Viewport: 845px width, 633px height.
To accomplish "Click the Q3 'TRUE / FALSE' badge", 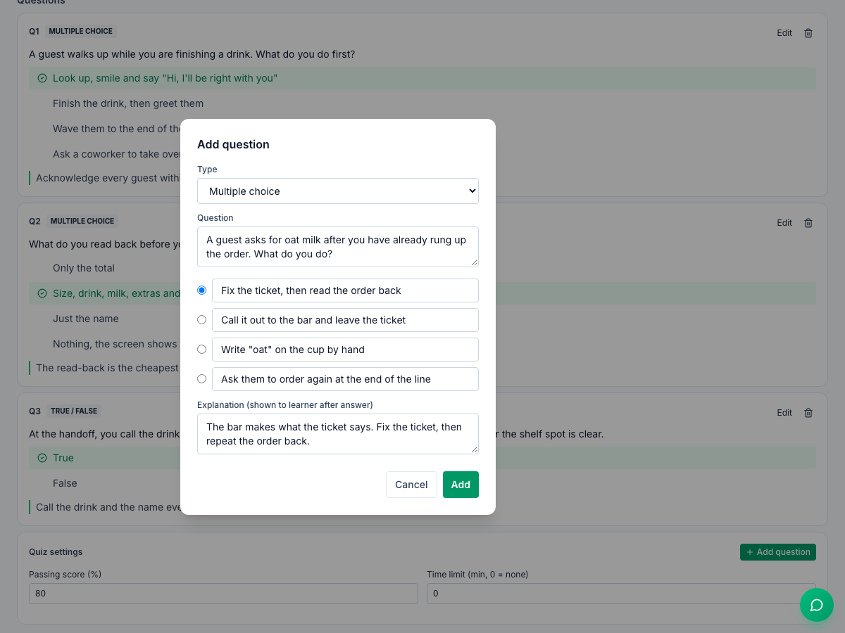I will coord(75,411).
